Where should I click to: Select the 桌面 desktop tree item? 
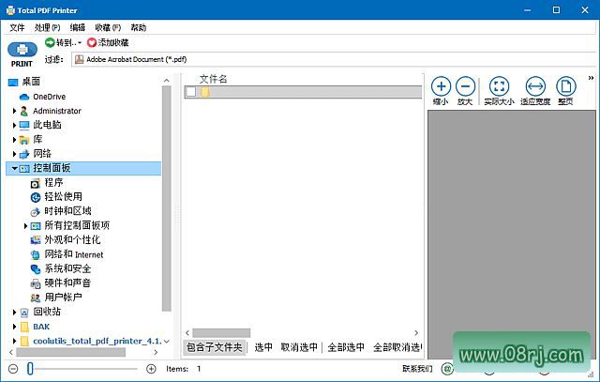coord(31,82)
